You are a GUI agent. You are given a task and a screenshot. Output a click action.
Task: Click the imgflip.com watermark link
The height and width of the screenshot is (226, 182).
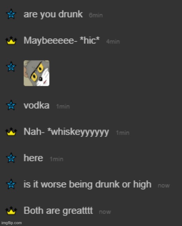click(x=12, y=223)
